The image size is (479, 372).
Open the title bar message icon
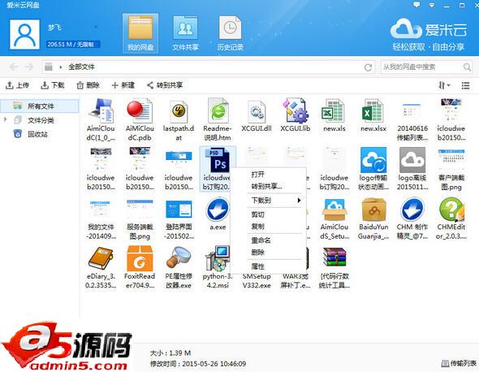point(416,5)
